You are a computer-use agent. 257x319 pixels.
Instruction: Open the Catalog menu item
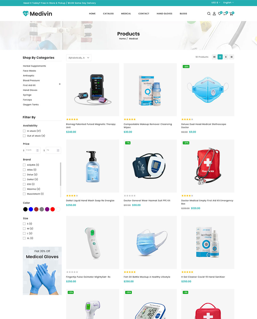(108, 14)
